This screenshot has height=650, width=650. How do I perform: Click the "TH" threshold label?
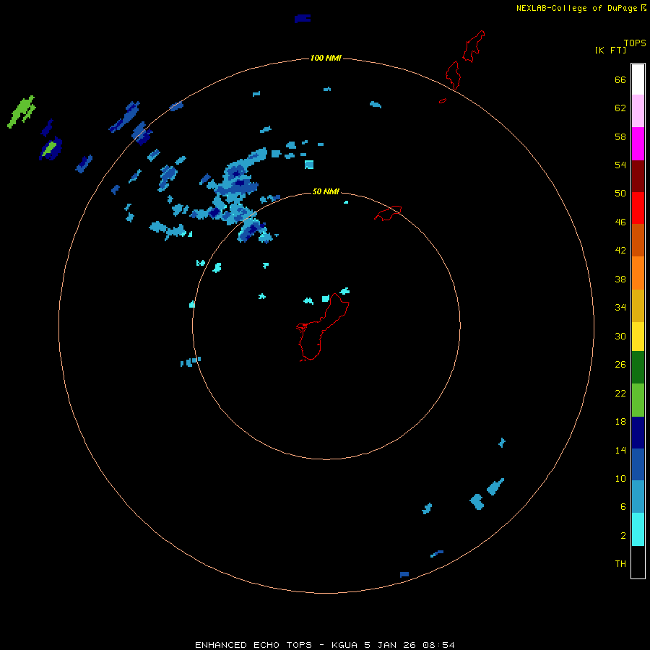(620, 564)
